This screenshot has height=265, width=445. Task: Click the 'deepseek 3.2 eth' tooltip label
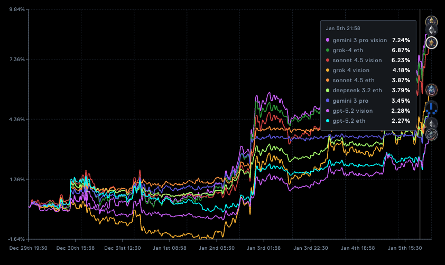357,91
